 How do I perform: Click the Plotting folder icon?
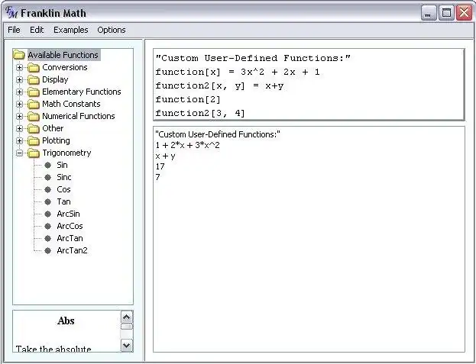click(34, 141)
